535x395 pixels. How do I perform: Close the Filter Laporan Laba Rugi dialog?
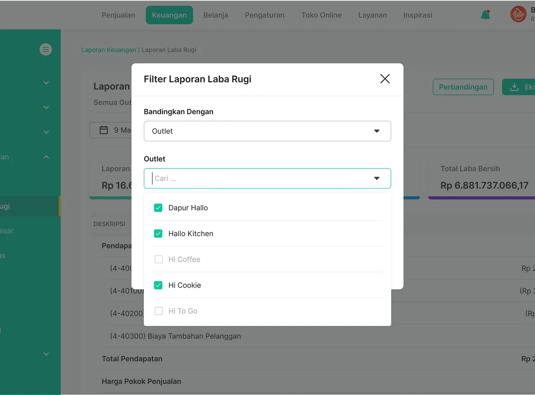point(385,79)
